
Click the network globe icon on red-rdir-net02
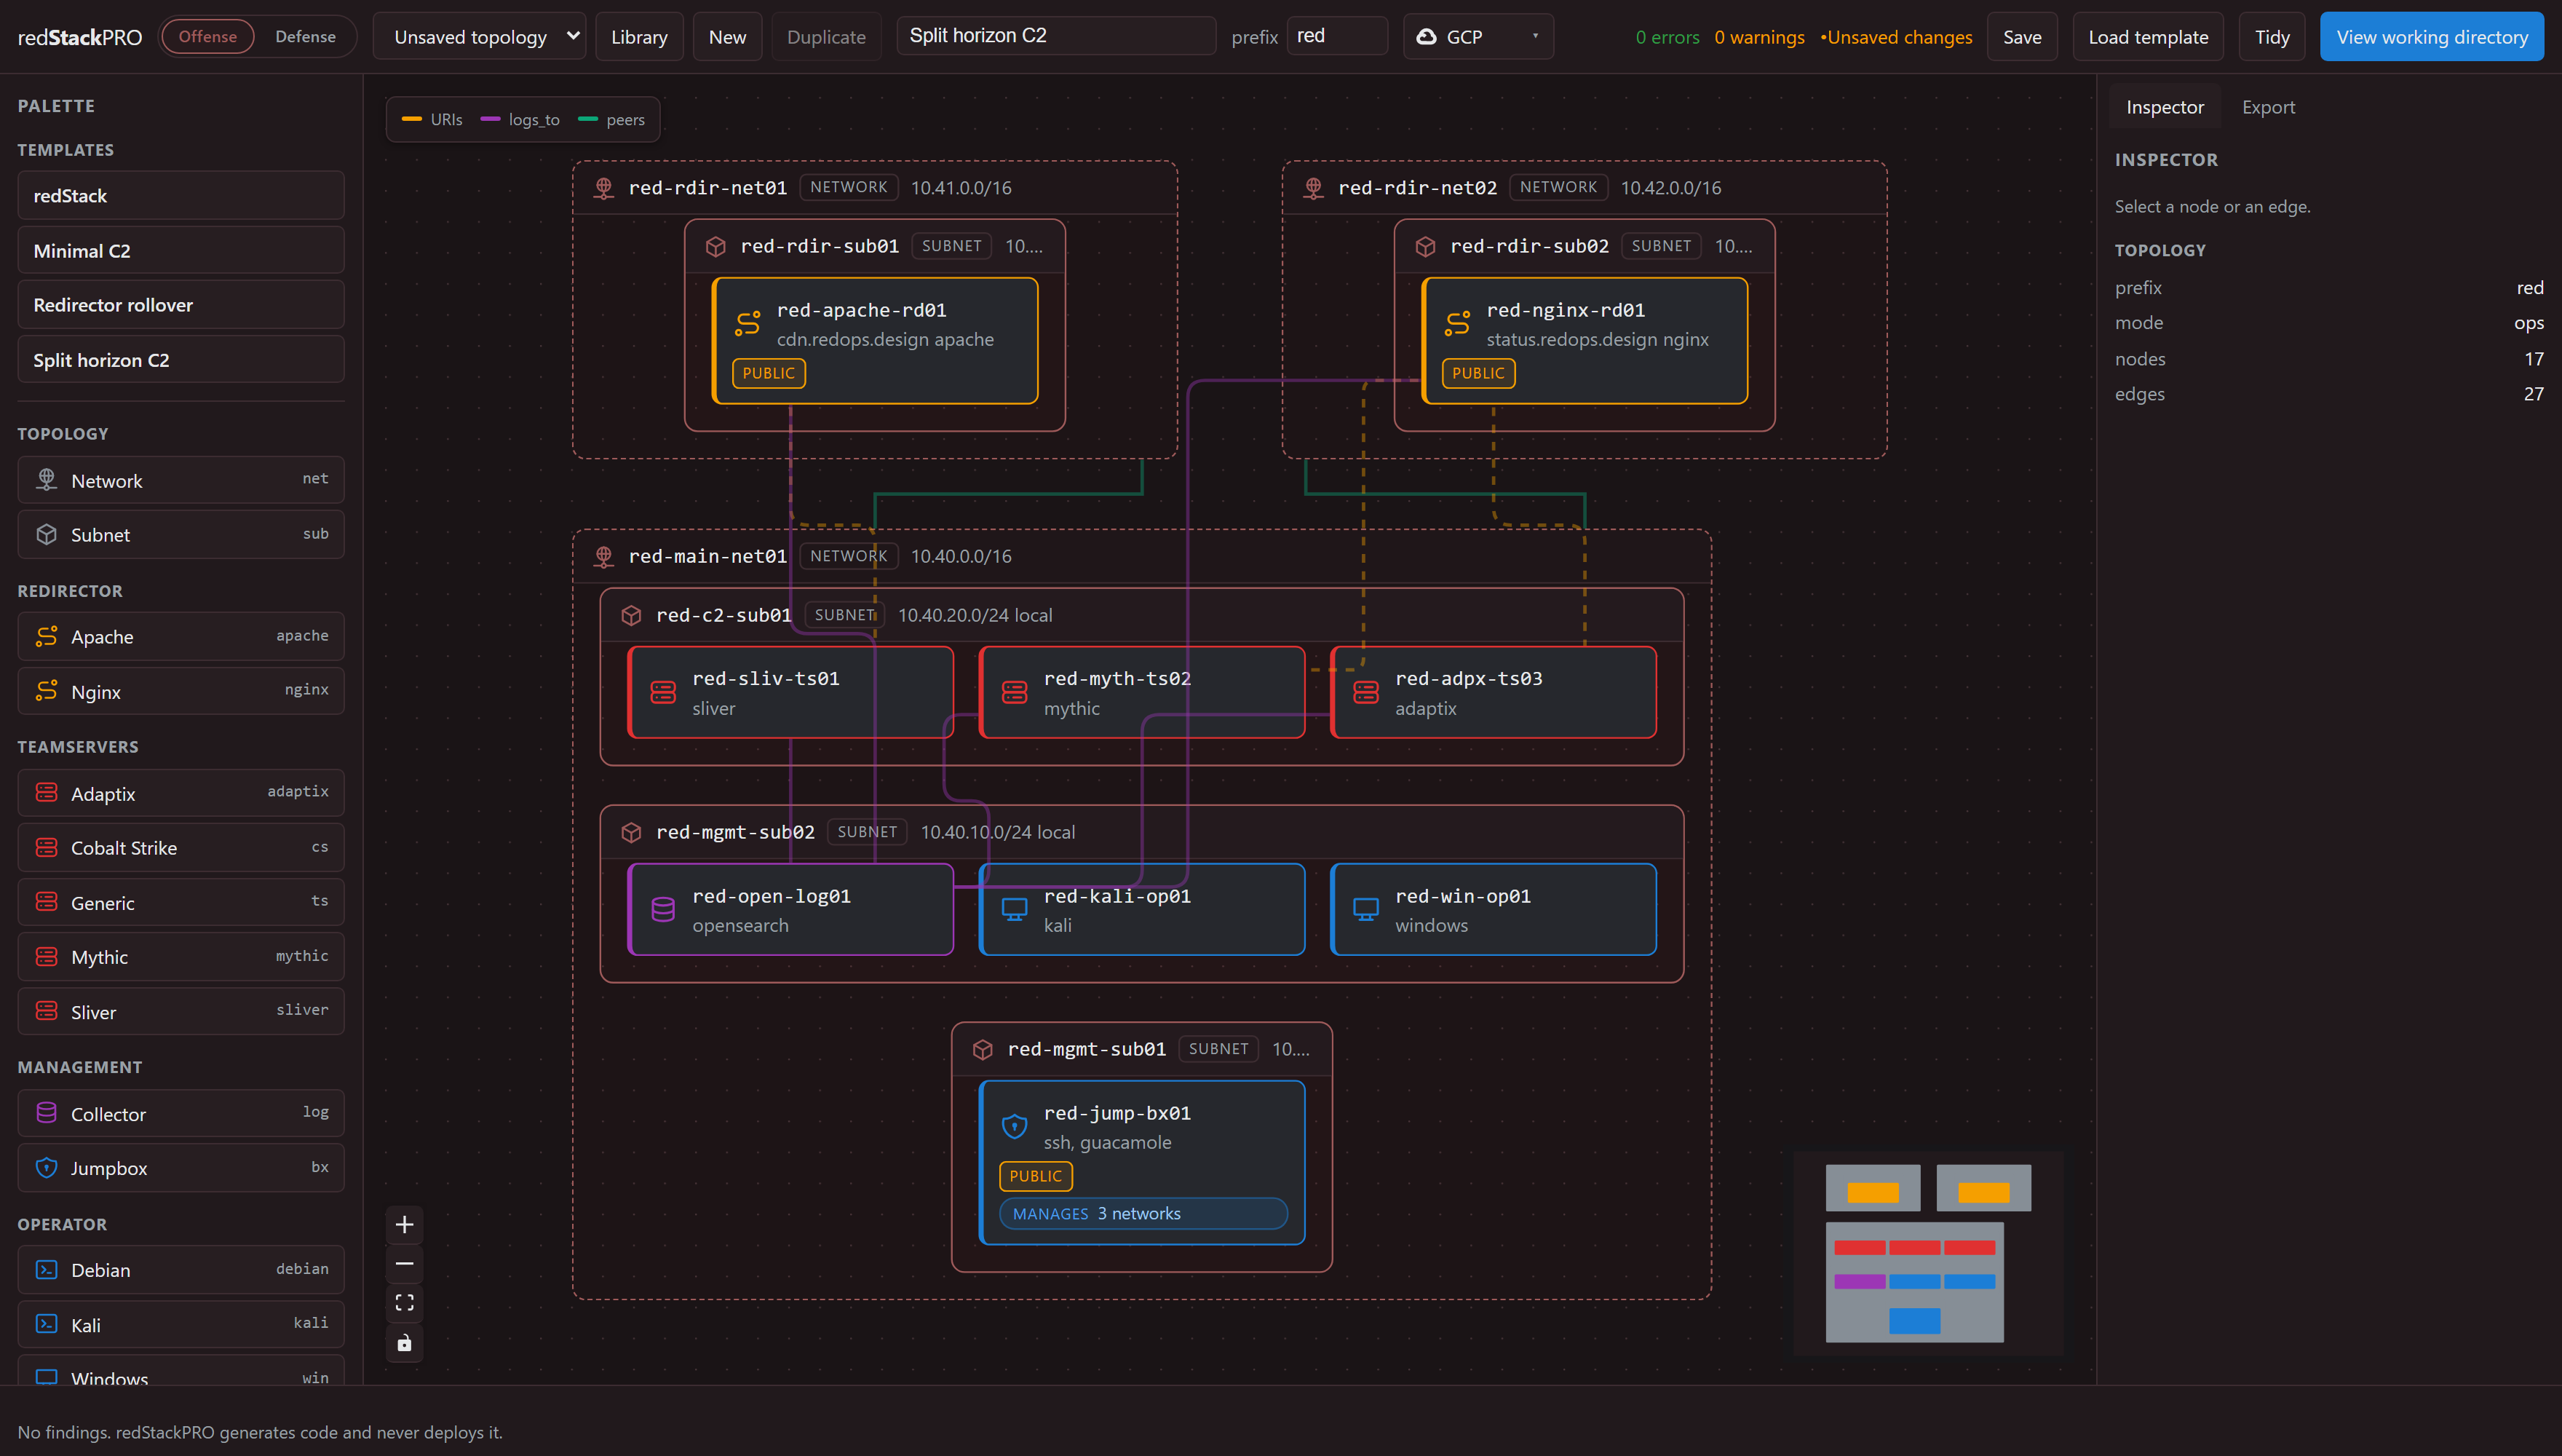(1314, 188)
